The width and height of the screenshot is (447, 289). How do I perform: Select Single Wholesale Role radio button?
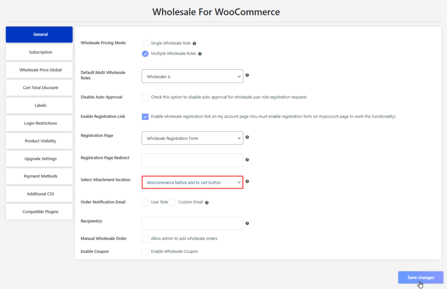coord(145,43)
